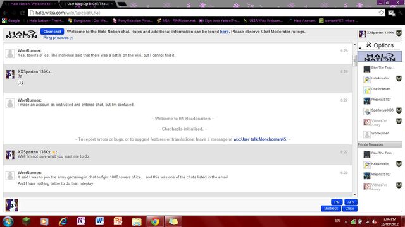Open Internet Explorer taskbar icon
Screen dimensions: 405x227
pos(63,221)
